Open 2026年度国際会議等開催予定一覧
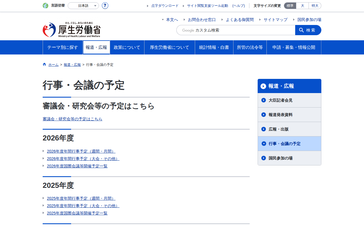 click(x=77, y=166)
